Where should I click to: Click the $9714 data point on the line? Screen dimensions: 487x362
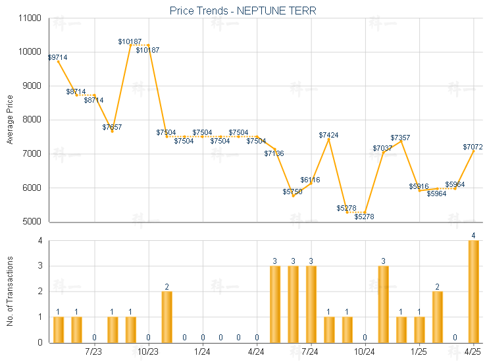[x=58, y=61]
